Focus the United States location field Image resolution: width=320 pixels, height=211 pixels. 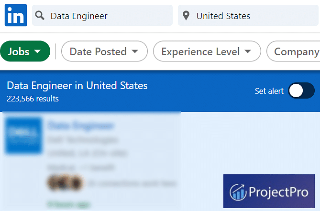click(x=248, y=15)
